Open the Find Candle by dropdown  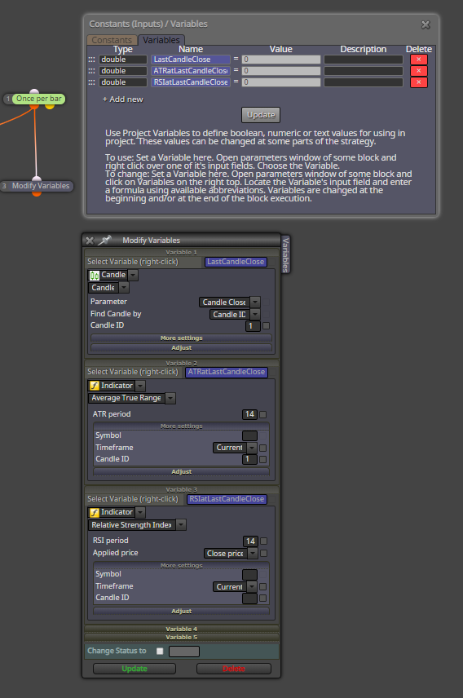(255, 314)
